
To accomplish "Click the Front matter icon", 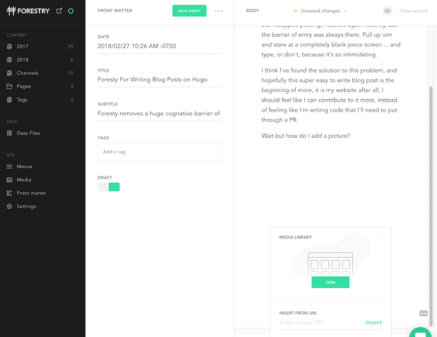I will 9,193.
